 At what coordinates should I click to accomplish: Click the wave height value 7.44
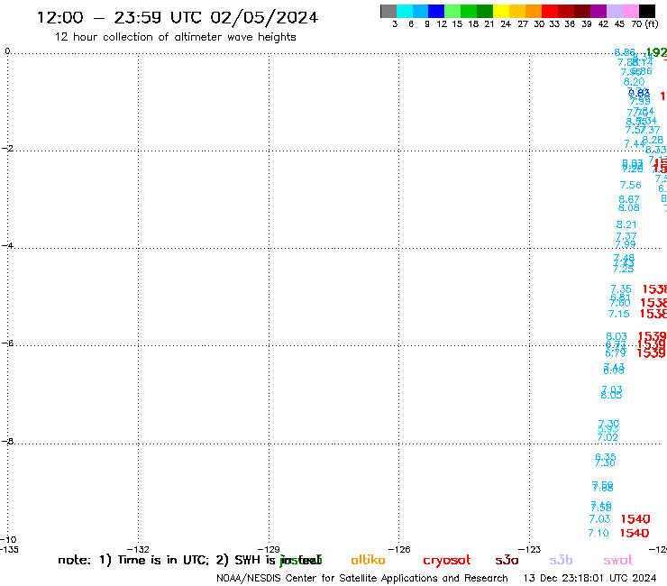tap(634, 144)
